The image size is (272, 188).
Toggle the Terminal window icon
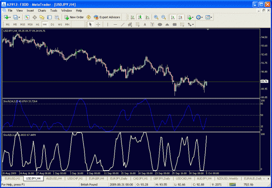(50, 17)
